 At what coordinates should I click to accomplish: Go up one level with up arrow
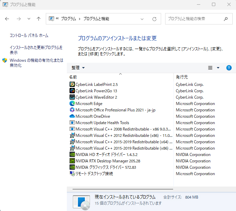pyautogui.click(x=38, y=19)
